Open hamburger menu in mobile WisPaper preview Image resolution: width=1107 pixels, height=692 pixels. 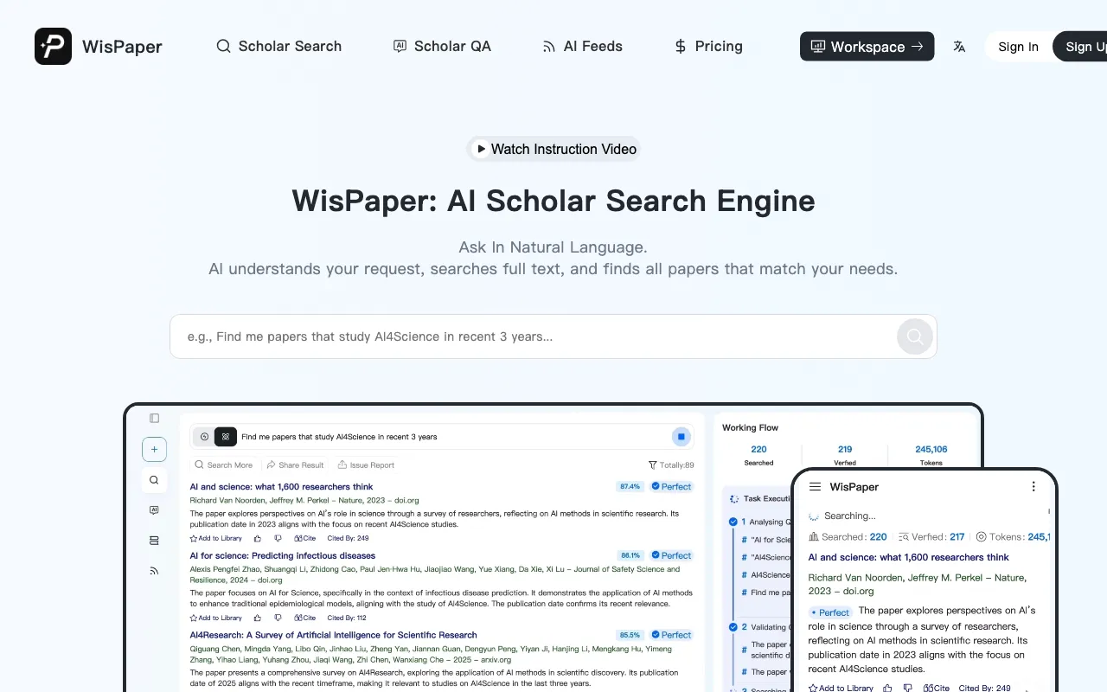[815, 487]
